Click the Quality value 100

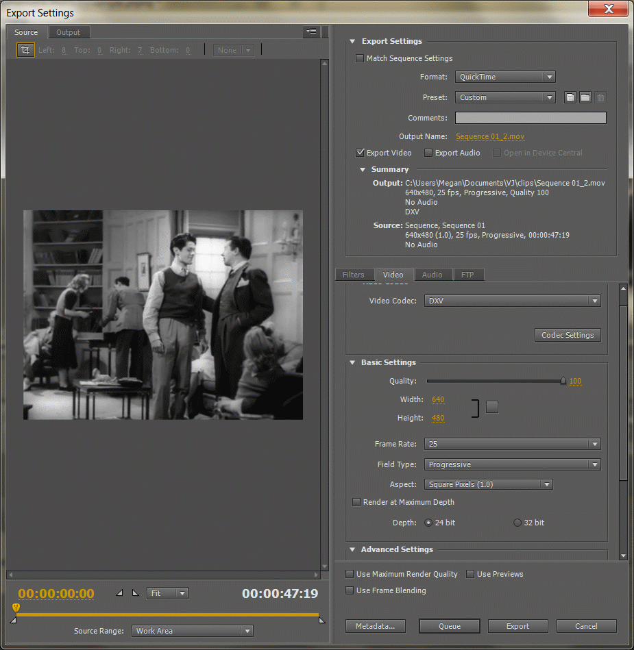click(x=575, y=381)
